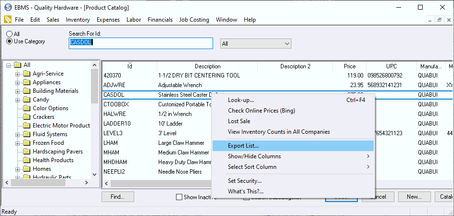The image size is (454, 216).
Task: Click the Frozen Food folder icon
Action: [27, 143]
